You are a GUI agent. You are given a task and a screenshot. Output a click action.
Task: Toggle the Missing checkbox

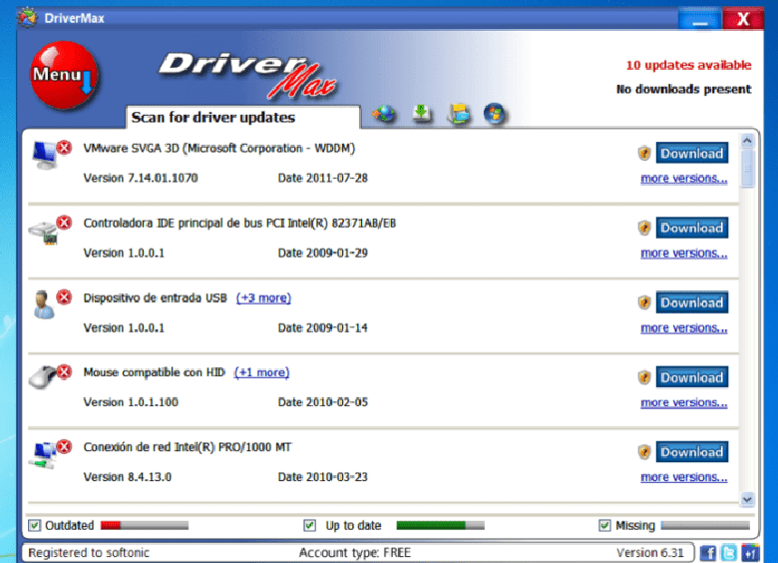604,525
